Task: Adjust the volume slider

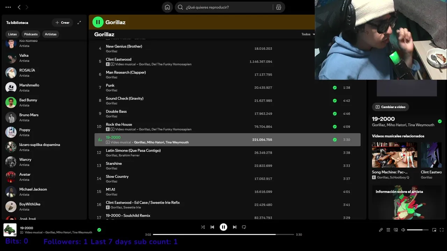Action: point(417,230)
